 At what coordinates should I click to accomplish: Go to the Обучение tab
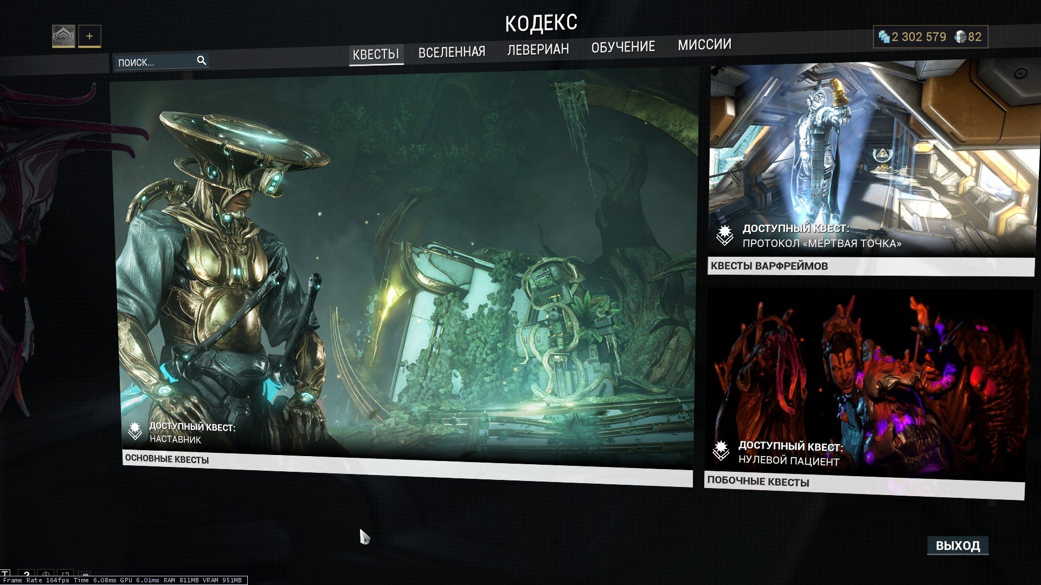pos(623,47)
